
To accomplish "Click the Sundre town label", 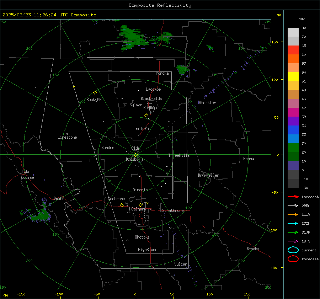I will click(108, 147).
